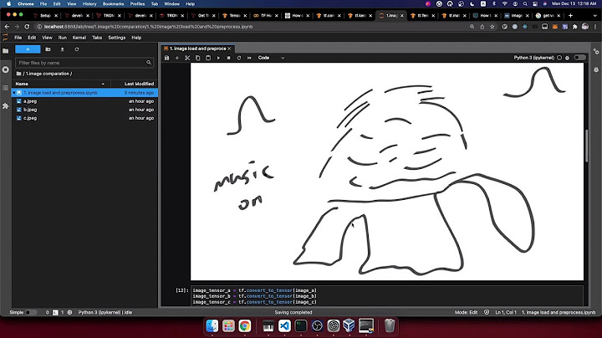Click the Filter files by name field

click(x=84, y=63)
